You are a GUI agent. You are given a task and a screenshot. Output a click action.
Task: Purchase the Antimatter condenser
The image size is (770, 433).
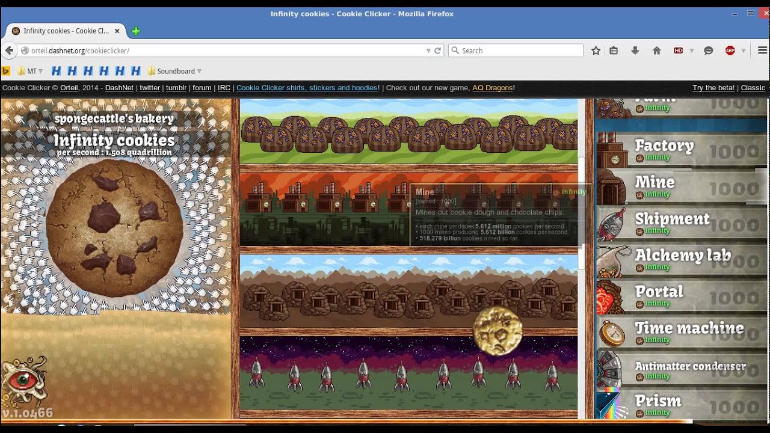pos(681,369)
